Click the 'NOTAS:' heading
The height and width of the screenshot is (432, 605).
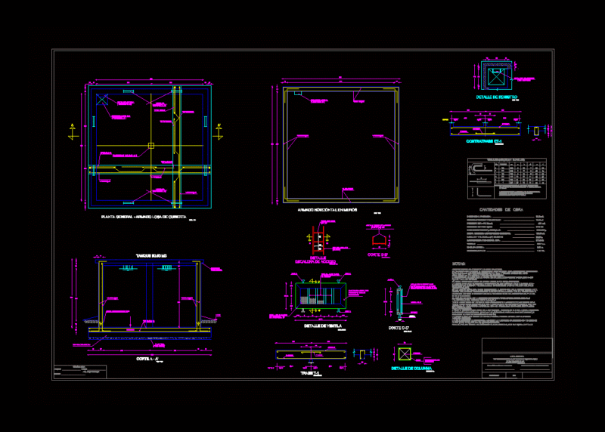(459, 264)
